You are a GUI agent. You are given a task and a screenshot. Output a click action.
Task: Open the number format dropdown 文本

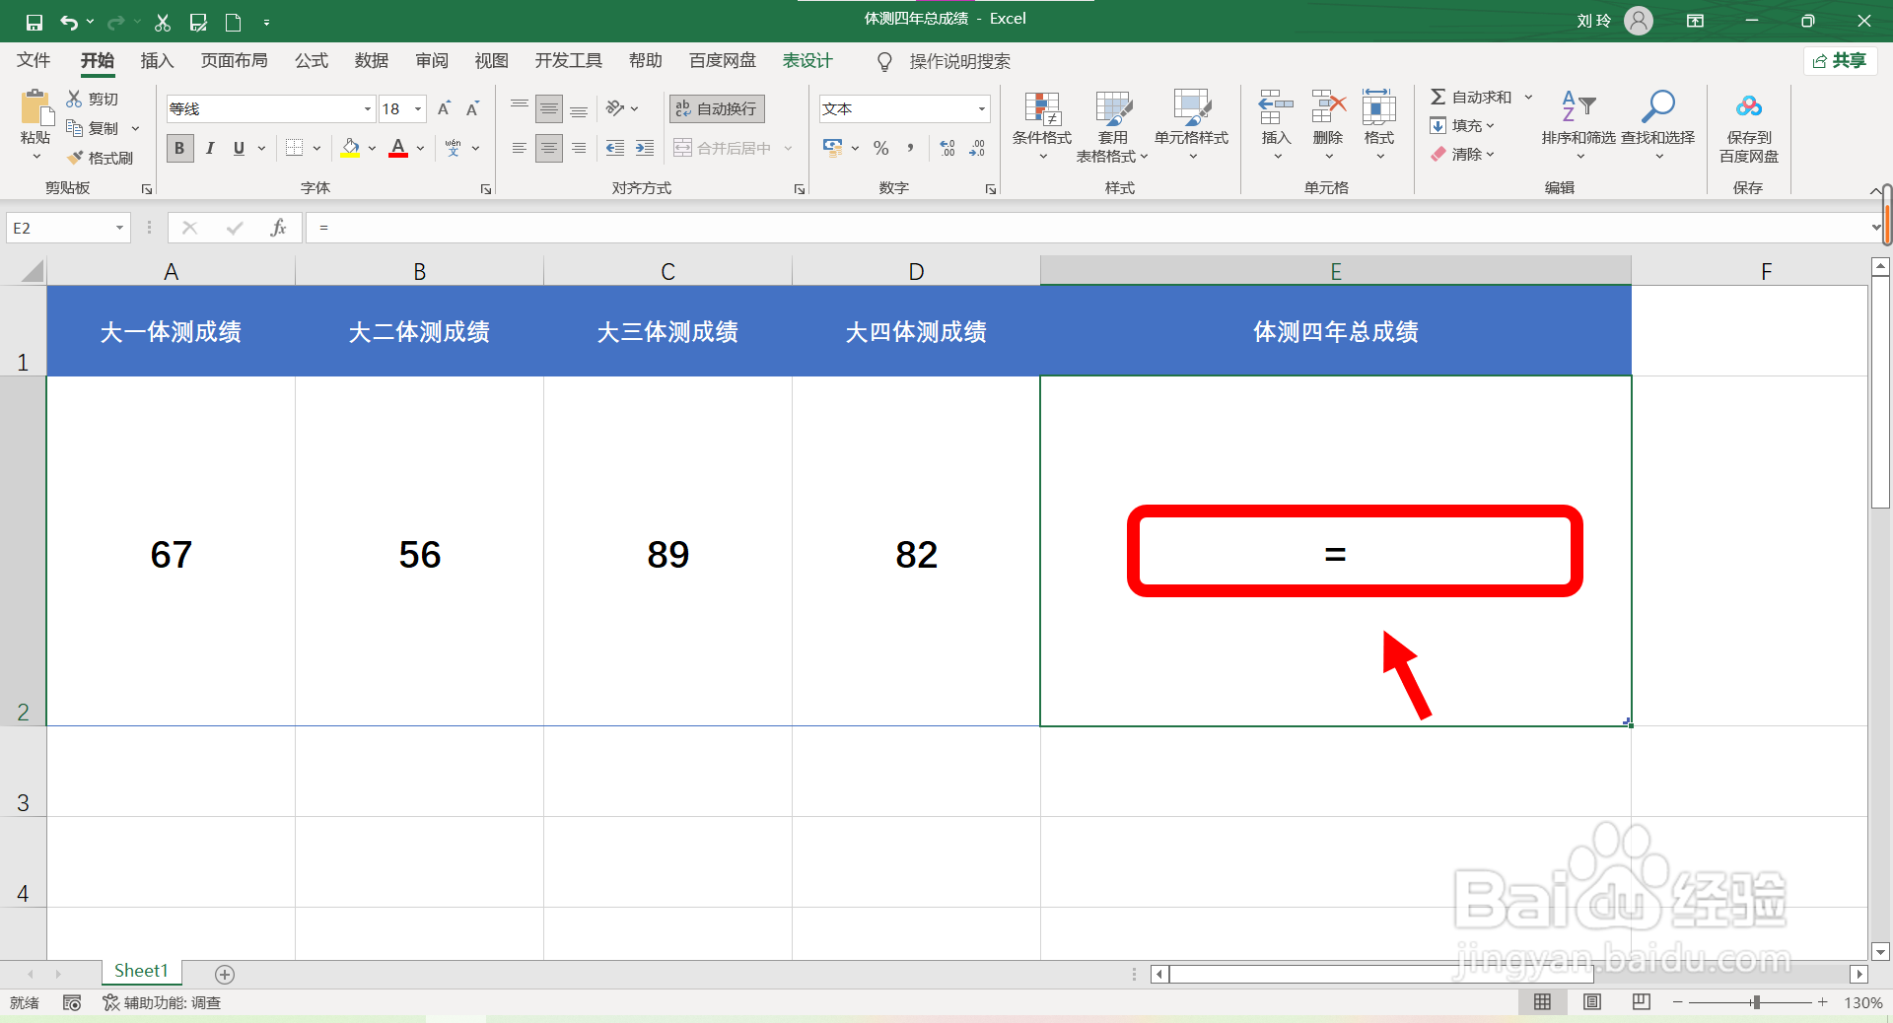coord(982,108)
